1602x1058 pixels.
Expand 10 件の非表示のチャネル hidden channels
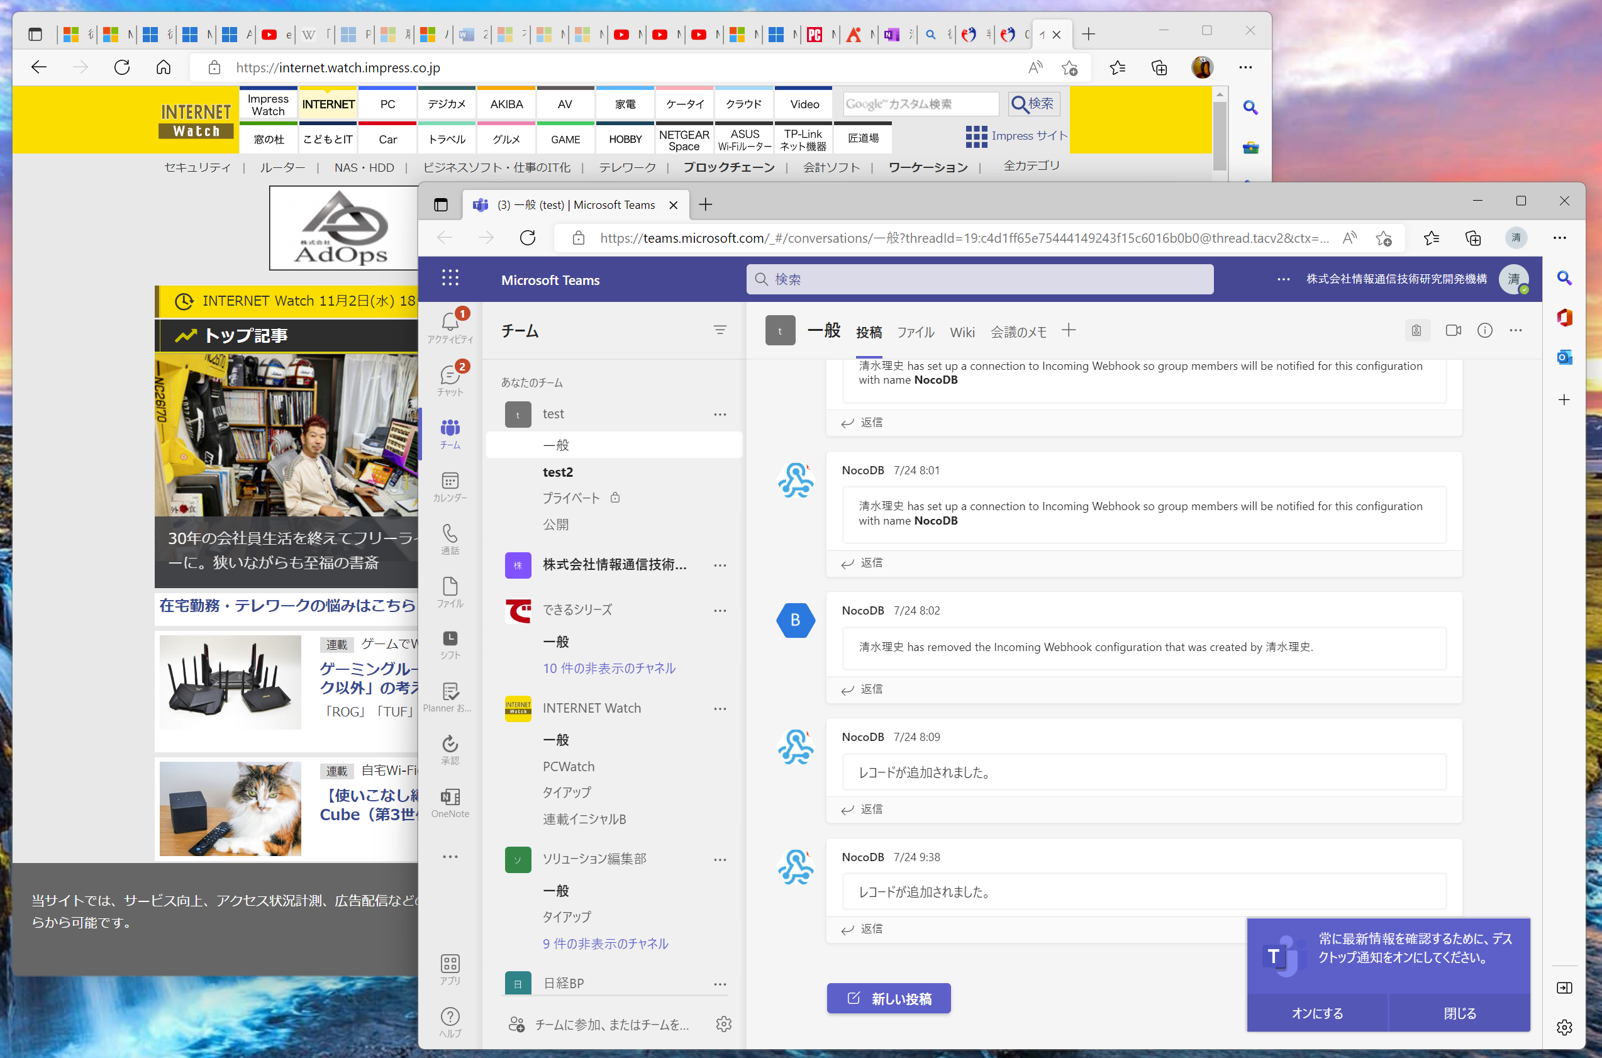[x=608, y=668]
